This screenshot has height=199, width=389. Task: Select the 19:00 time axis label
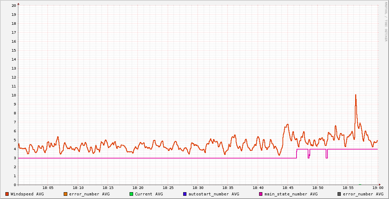(378, 188)
